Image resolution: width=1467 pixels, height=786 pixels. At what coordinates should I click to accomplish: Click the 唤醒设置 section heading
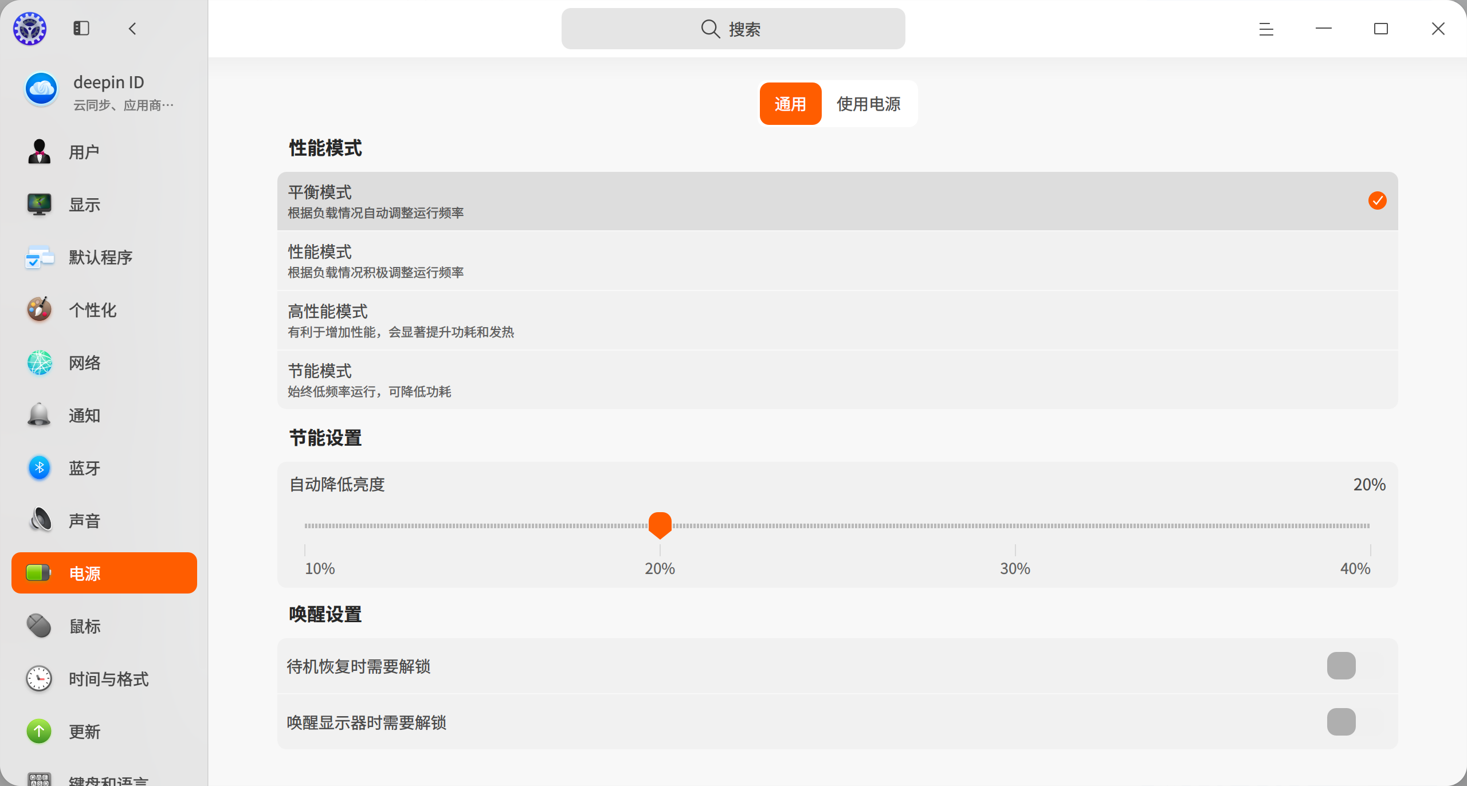[x=325, y=614]
